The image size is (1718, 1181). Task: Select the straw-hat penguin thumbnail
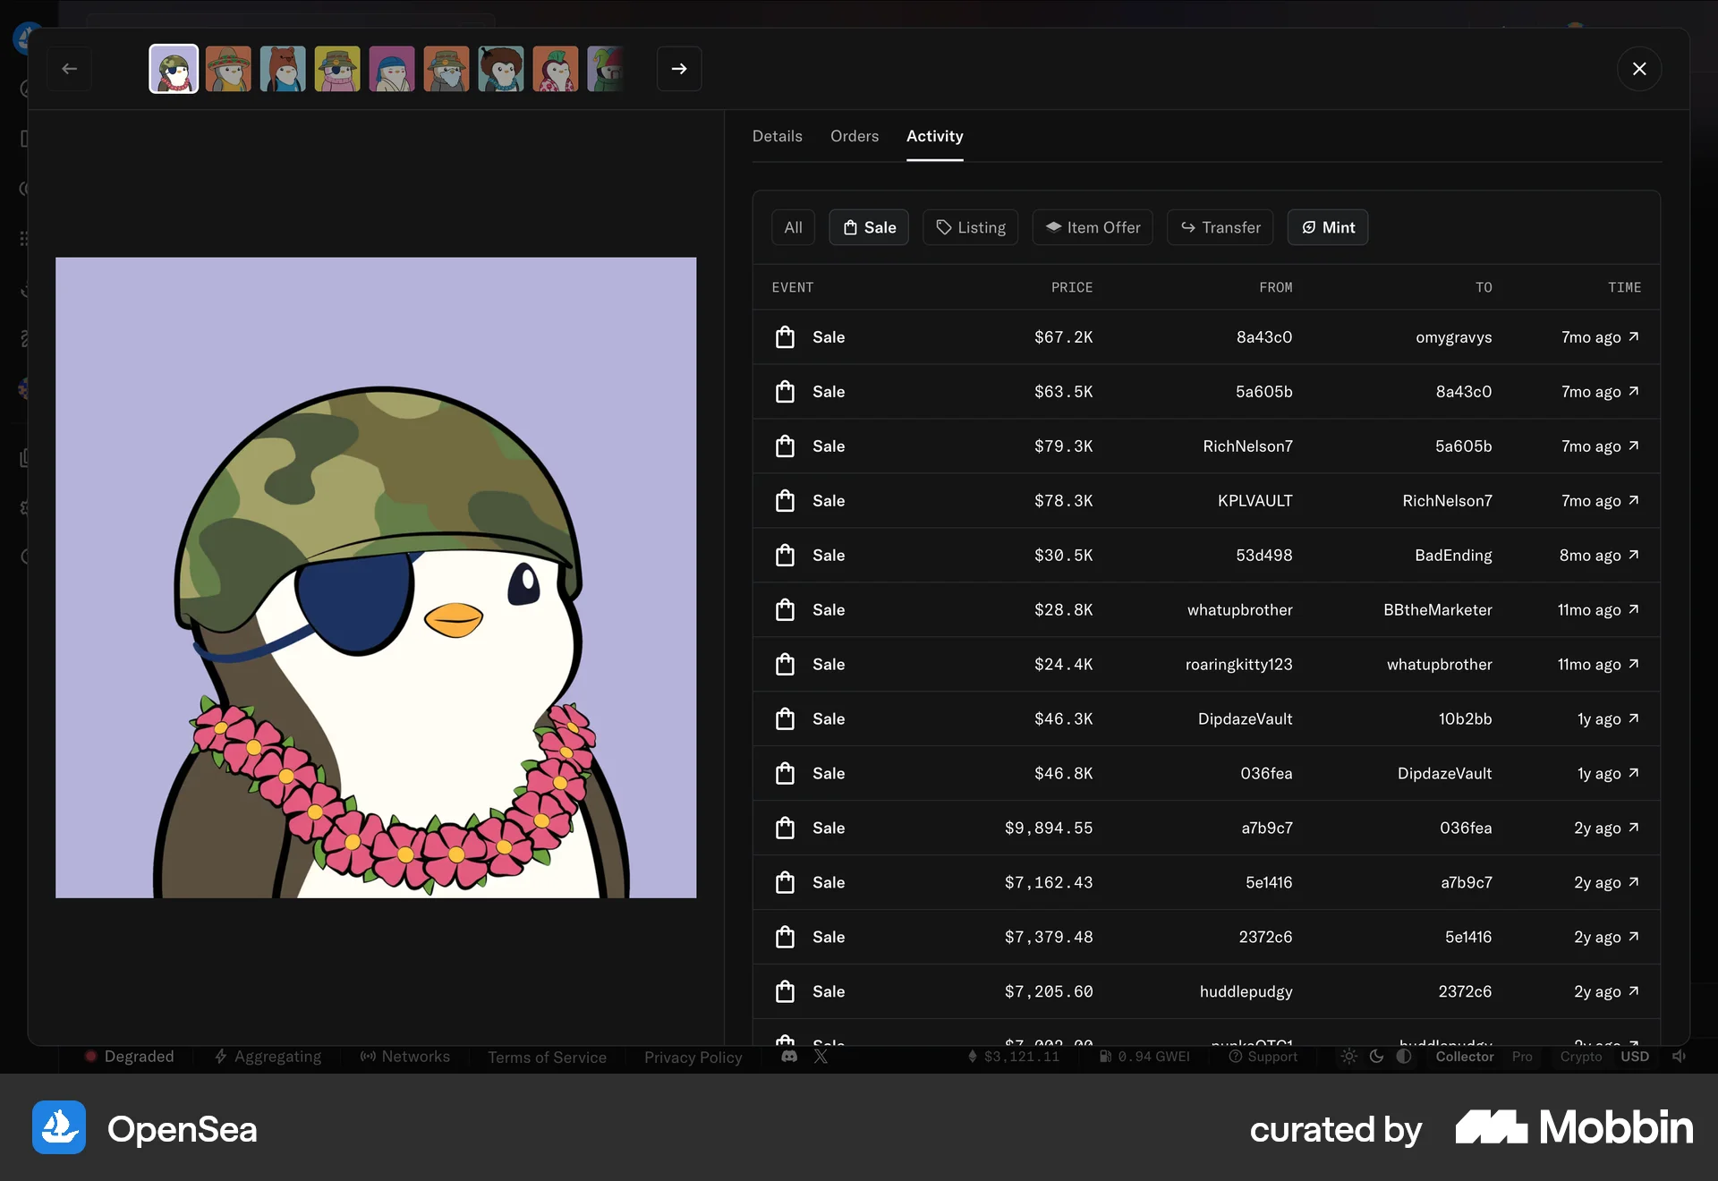pyautogui.click(x=228, y=69)
